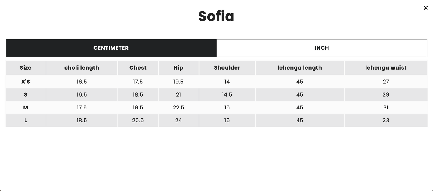Click the L size row label

(25, 120)
